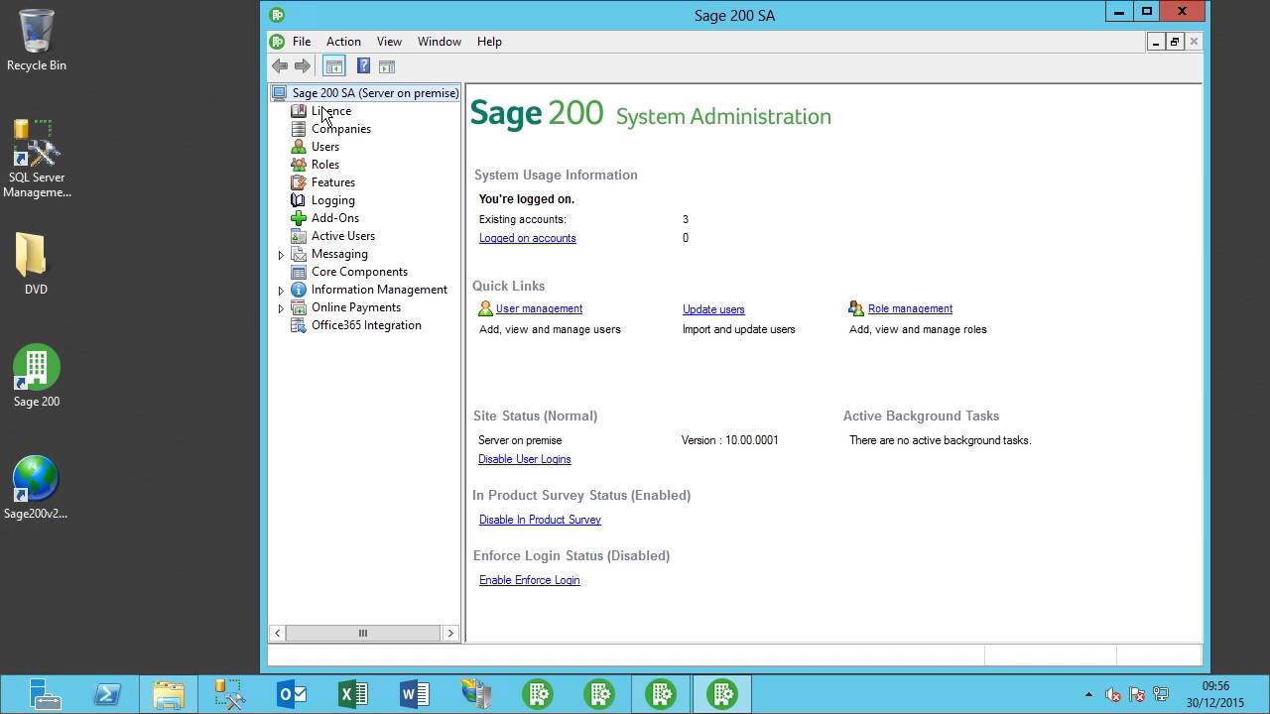Expand the Online Payments node
The width and height of the screenshot is (1270, 714).
click(281, 307)
